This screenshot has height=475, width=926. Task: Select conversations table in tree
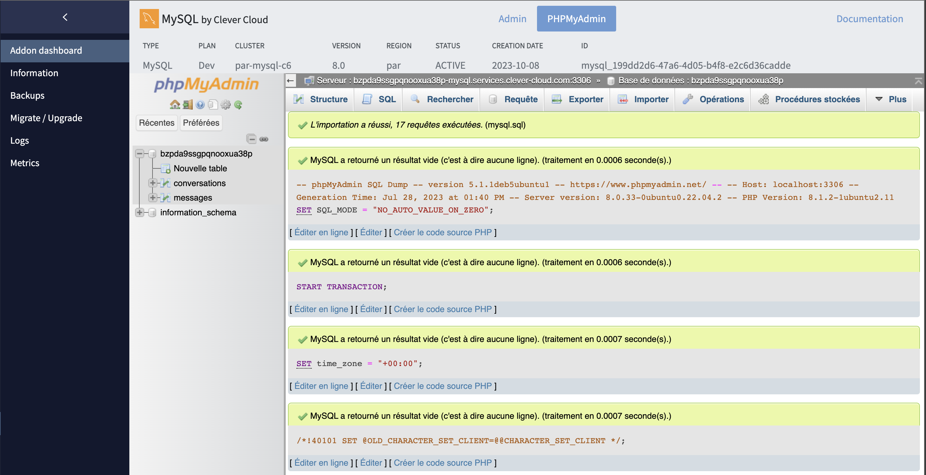199,183
